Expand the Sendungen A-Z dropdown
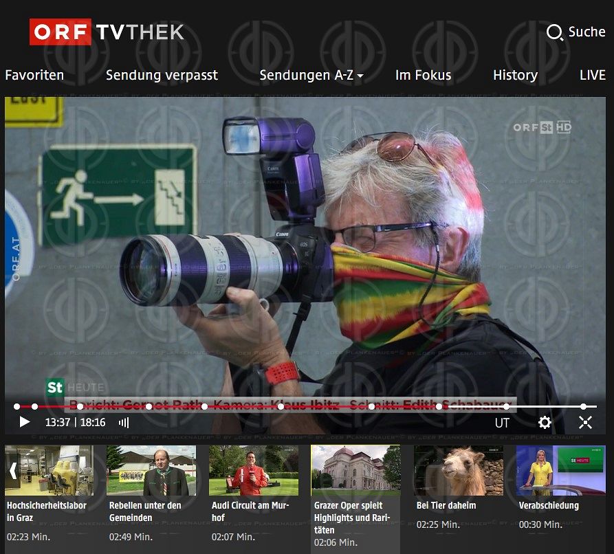Screen dimensions: 614x554 click(x=311, y=75)
